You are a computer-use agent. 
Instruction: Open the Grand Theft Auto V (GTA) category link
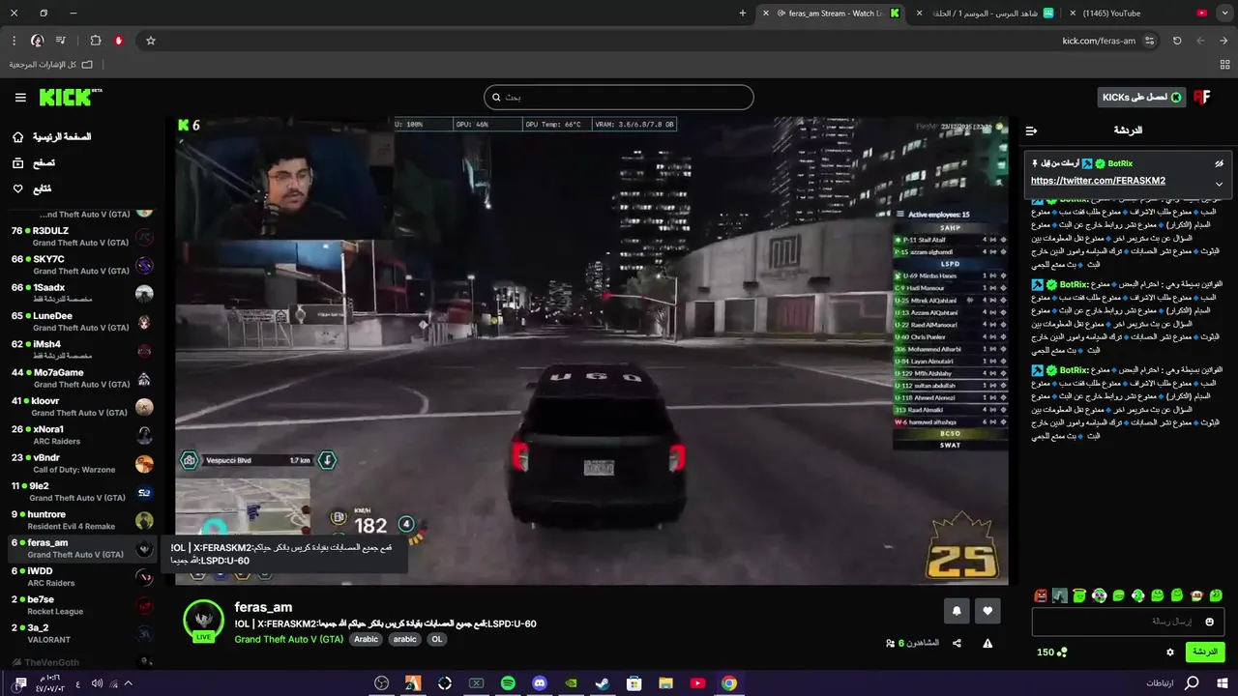[x=288, y=639]
